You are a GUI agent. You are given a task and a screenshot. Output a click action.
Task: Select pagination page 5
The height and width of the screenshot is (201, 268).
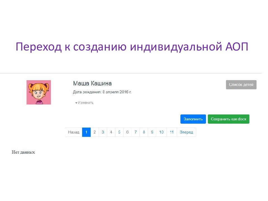coord(119,132)
